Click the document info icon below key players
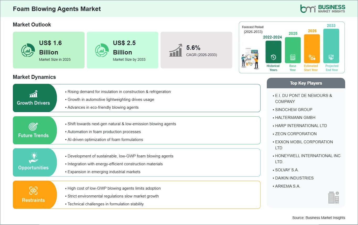 (333, 197)
